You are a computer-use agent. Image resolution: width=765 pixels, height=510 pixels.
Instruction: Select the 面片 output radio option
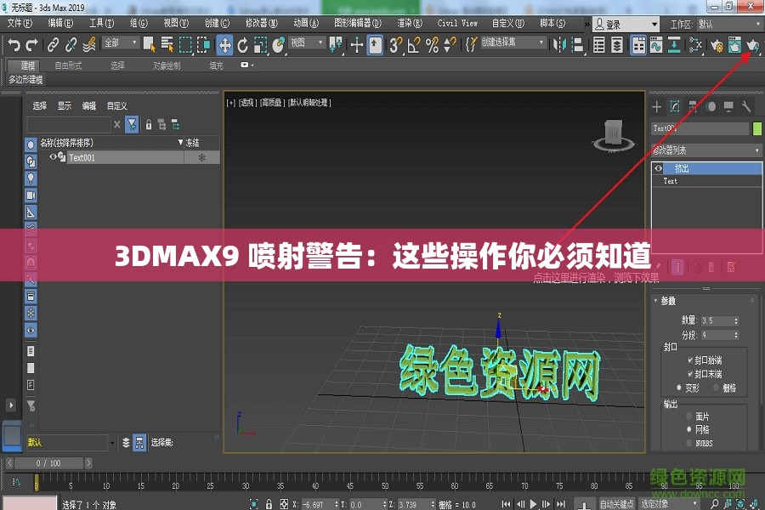pyautogui.click(x=688, y=416)
